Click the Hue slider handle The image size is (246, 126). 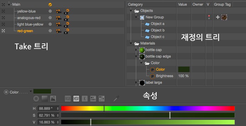click(x=104, y=108)
